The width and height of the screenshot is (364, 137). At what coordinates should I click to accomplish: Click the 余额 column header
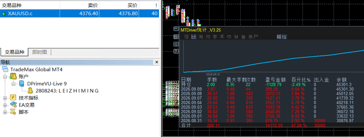(x=342, y=80)
